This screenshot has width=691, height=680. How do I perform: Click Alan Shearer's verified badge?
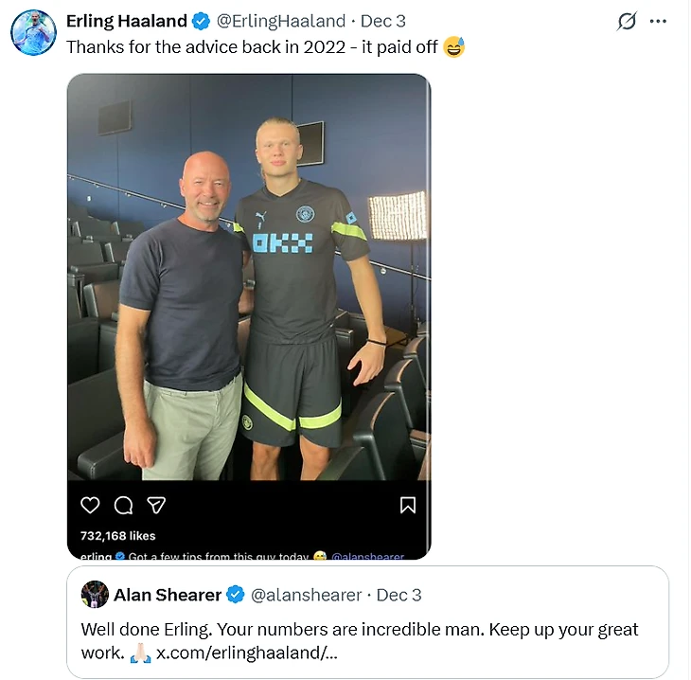click(236, 595)
